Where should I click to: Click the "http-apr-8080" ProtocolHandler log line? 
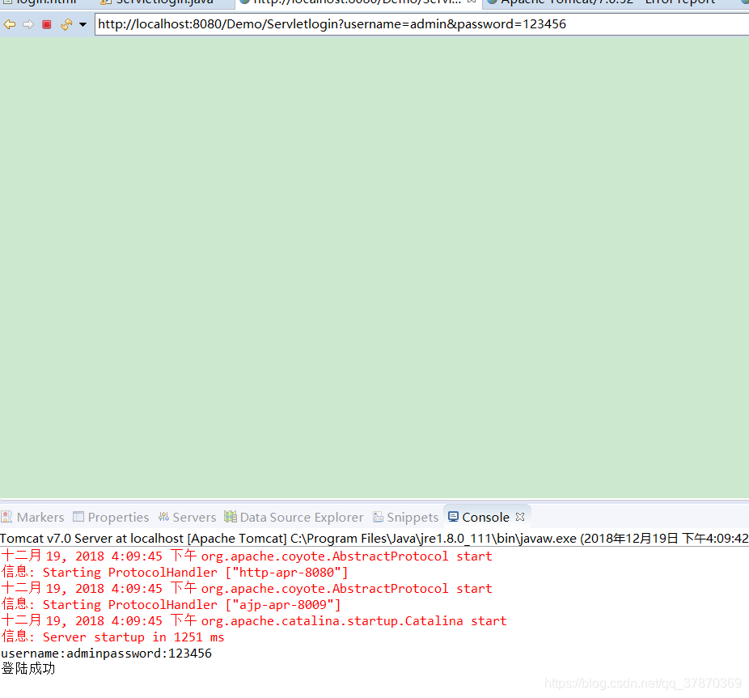175,573
